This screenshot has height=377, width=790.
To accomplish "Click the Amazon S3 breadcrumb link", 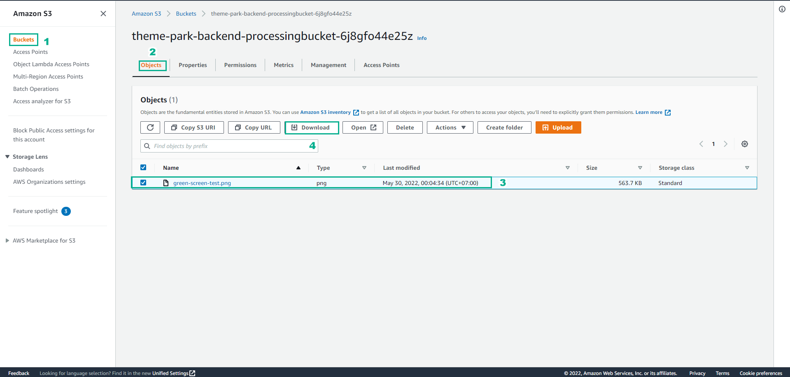I will (x=146, y=14).
